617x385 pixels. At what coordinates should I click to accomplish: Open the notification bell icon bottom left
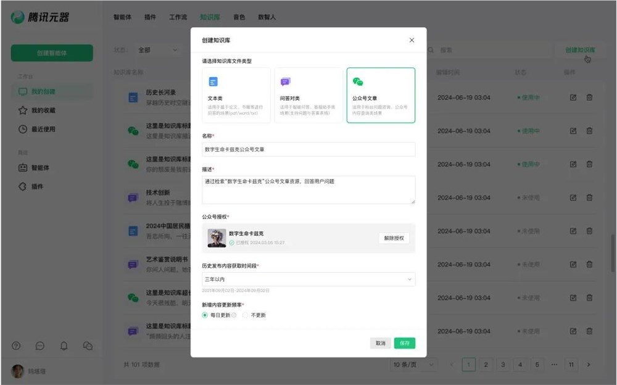pos(64,346)
